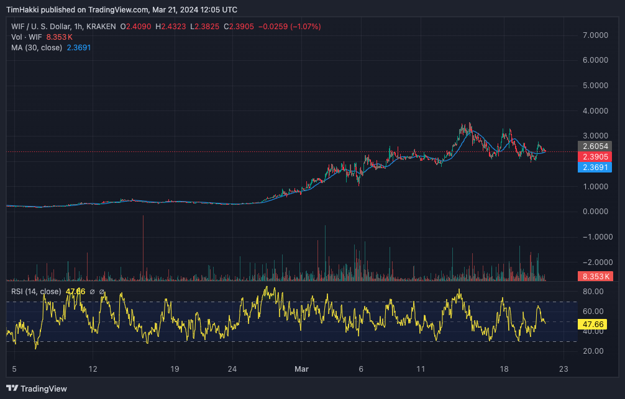The image size is (625, 399).
Task: Click the red 8.353K volume axis label
Action: [x=596, y=276]
